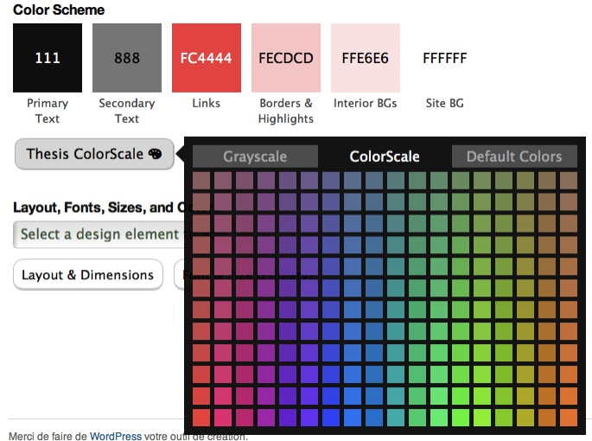Viewport: 592px width, 441px height.
Task: Select the FFE6E6 Interior BGs swatch
Action: (x=365, y=58)
